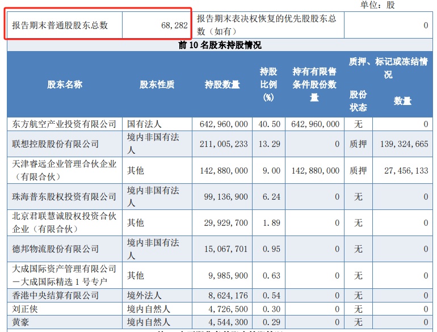The height and width of the screenshot is (332, 437).
Task: Select 联想控股股份有限公司 shareholder name
Action: (56, 144)
